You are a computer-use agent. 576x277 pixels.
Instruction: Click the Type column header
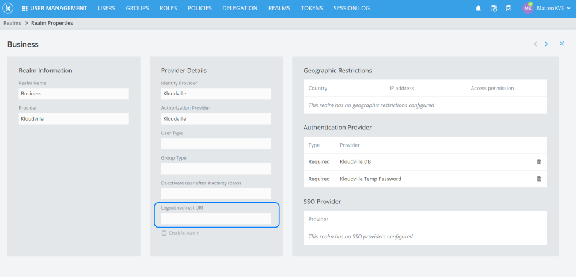314,145
